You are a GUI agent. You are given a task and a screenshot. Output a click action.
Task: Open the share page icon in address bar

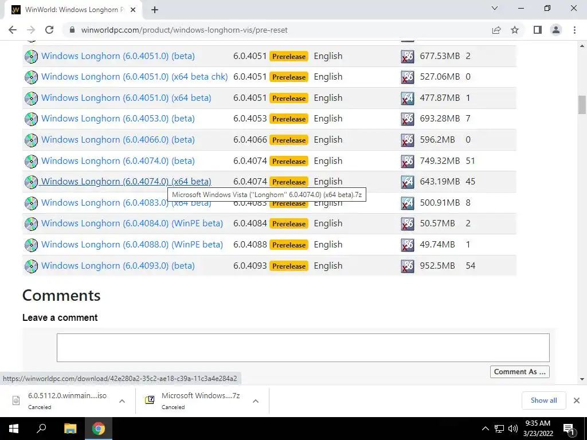[496, 30]
